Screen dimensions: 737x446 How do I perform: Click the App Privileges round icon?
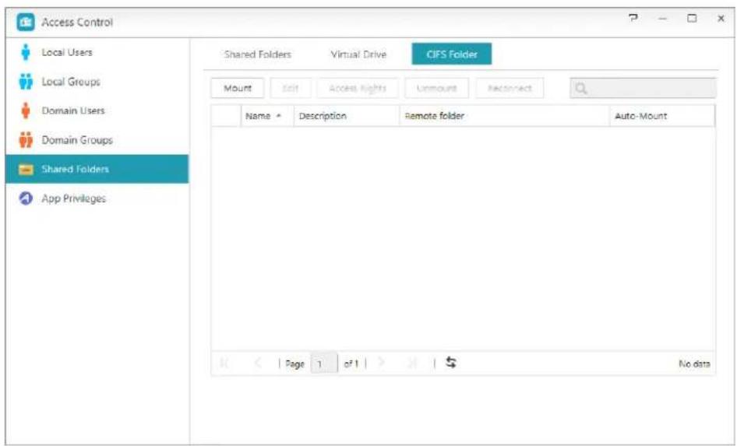click(x=26, y=198)
